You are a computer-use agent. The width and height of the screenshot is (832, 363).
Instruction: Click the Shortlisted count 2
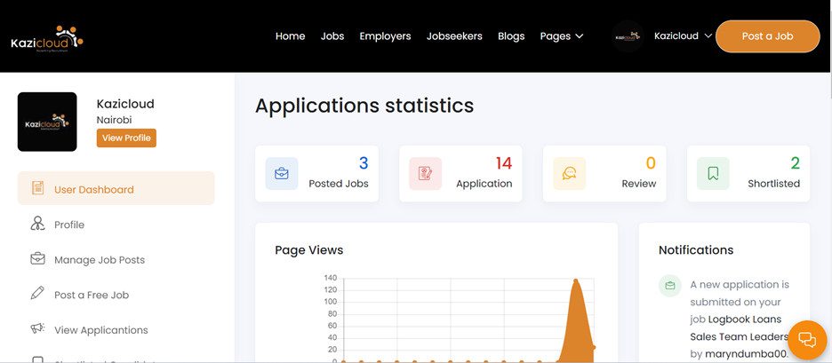[795, 163]
